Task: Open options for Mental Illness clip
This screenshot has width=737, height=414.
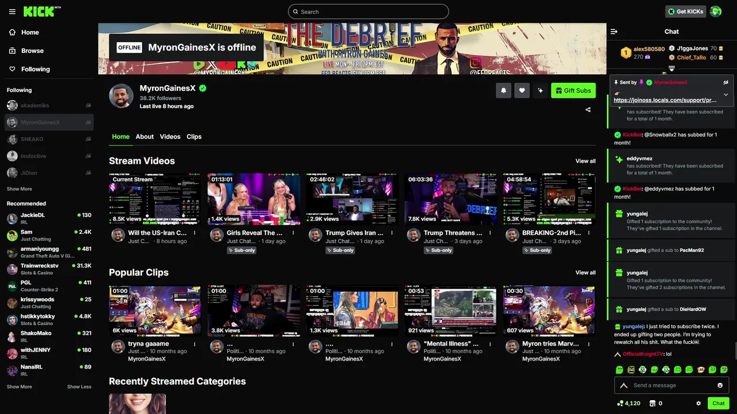Action: (x=490, y=344)
